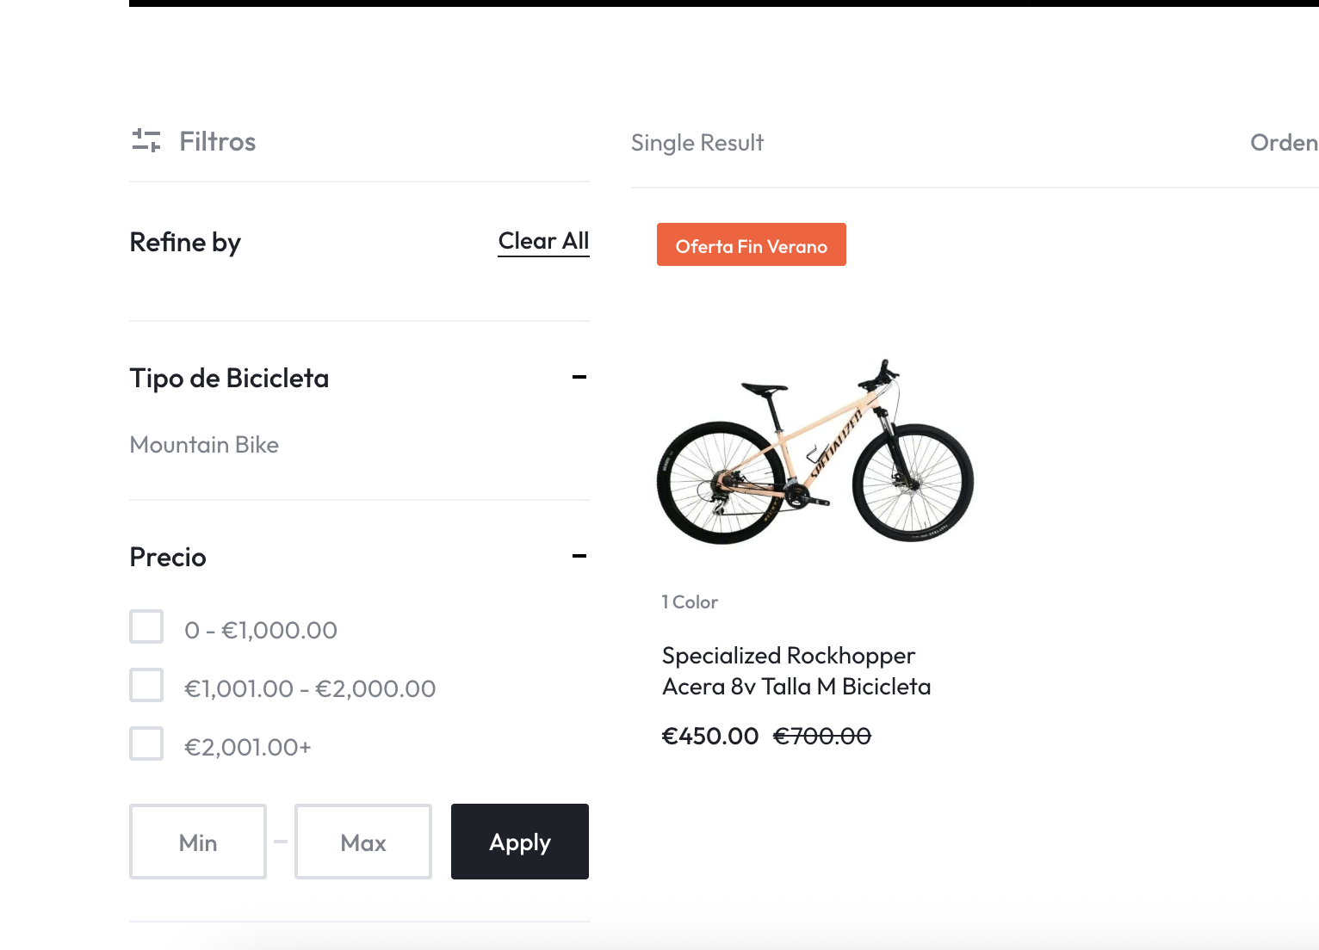1319x950 pixels.
Task: Collapse Tipo de Bicicleta with minus icon
Action: pyautogui.click(x=579, y=377)
